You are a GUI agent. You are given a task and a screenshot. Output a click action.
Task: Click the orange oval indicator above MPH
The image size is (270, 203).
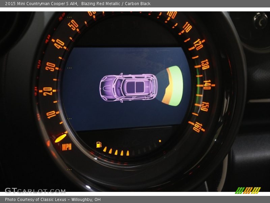coord(60,138)
